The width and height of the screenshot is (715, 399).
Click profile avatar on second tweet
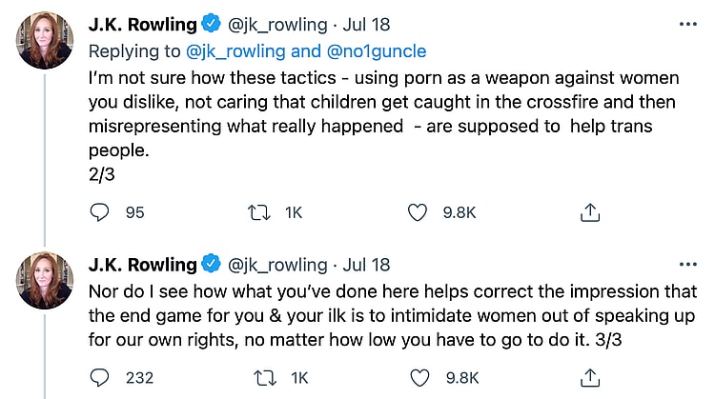click(x=43, y=278)
